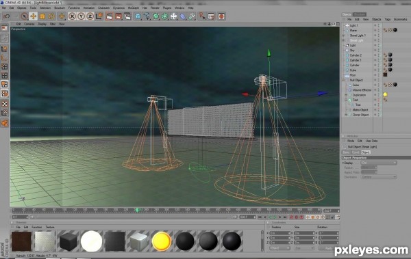
Task: Click the yellow tag on Duplication row
Action: pos(385,94)
